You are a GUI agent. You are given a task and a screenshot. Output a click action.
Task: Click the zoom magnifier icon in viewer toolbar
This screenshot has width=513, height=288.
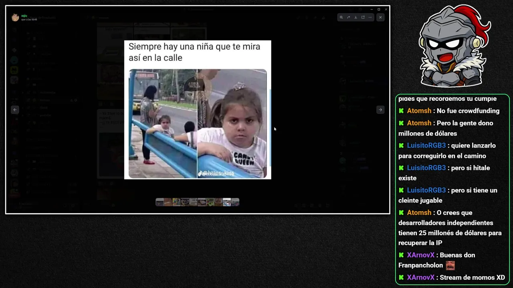[341, 17]
